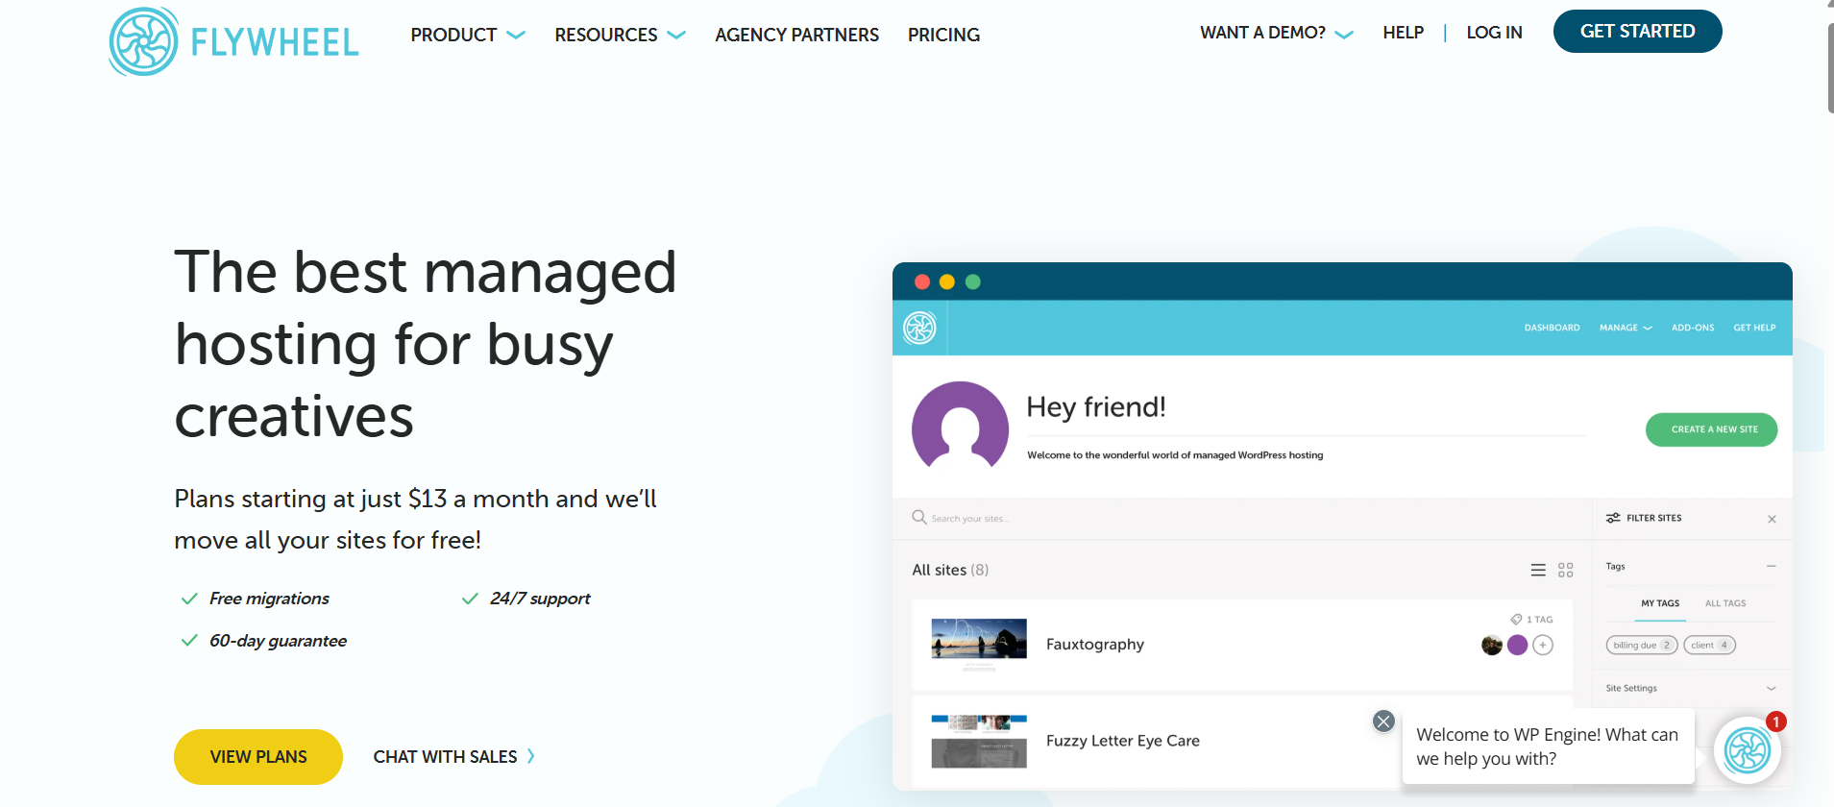The image size is (1834, 807).
Task: Click the Log In link
Action: tap(1494, 33)
